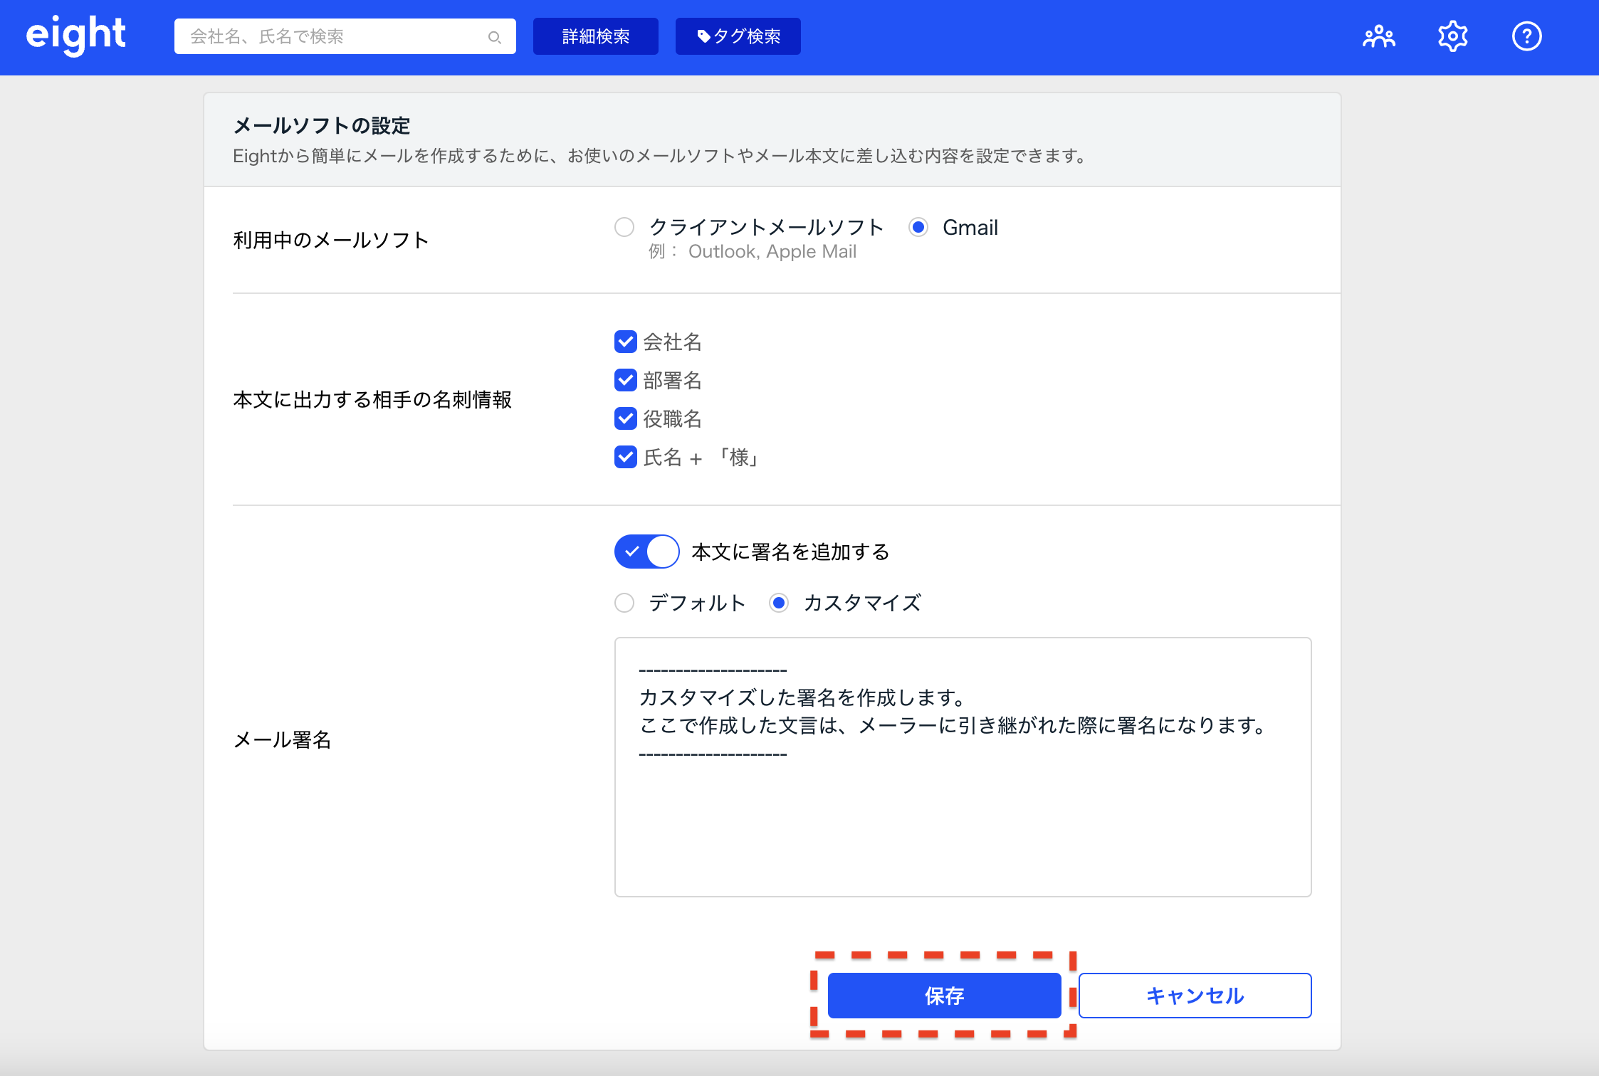Uncheck the 会社名 checkbox
Image resolution: width=1599 pixels, height=1076 pixels.
(625, 342)
